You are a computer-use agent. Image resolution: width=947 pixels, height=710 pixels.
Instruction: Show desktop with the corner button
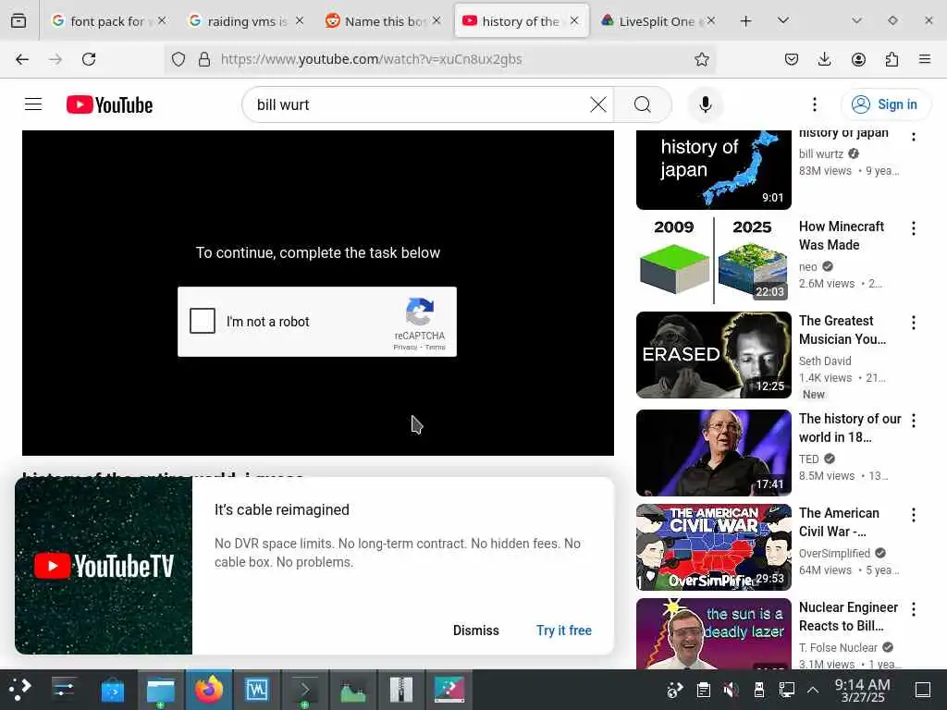tap(923, 689)
